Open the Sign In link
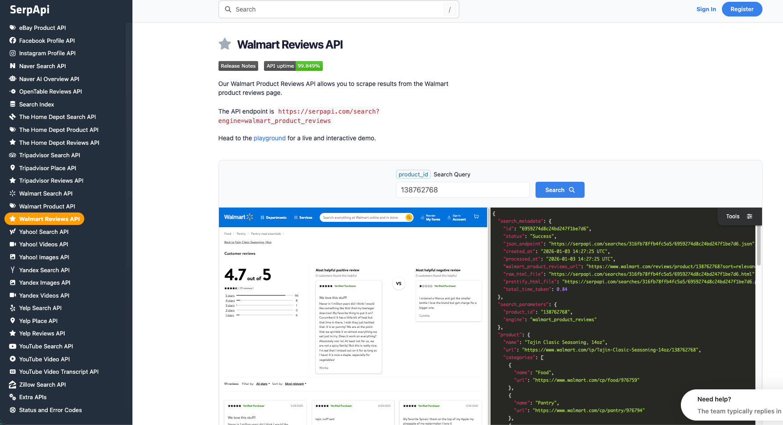The width and height of the screenshot is (783, 425). point(706,9)
